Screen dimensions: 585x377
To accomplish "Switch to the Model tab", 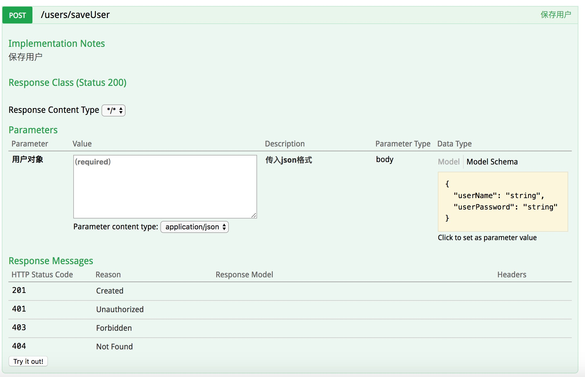I will click(x=449, y=162).
